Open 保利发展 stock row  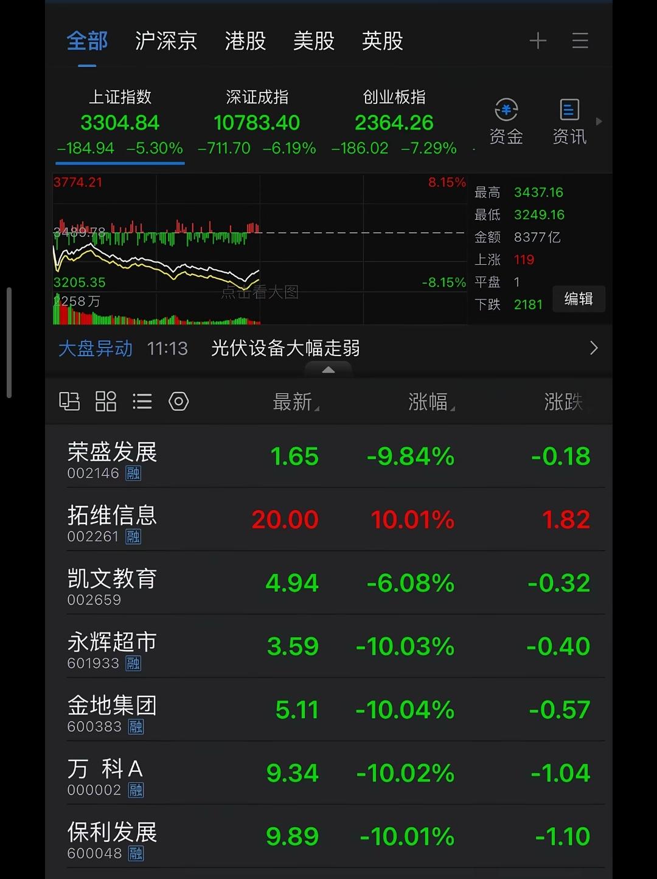[x=328, y=836]
